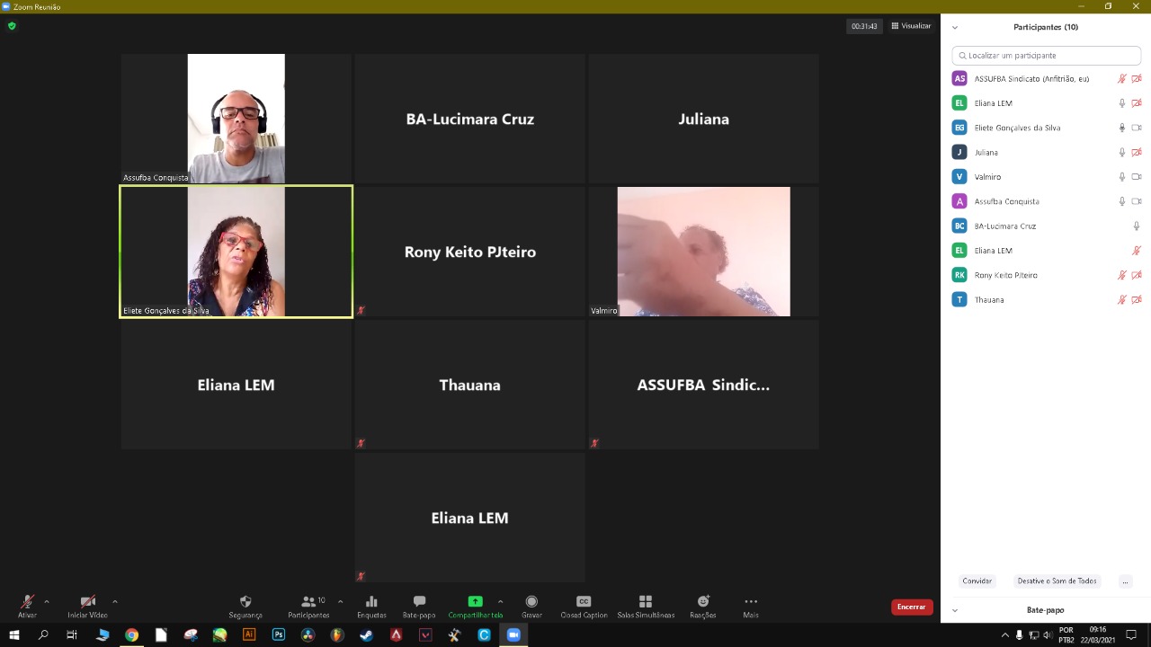Click the Localizar um participante search field
1151x647 pixels.
[1047, 56]
